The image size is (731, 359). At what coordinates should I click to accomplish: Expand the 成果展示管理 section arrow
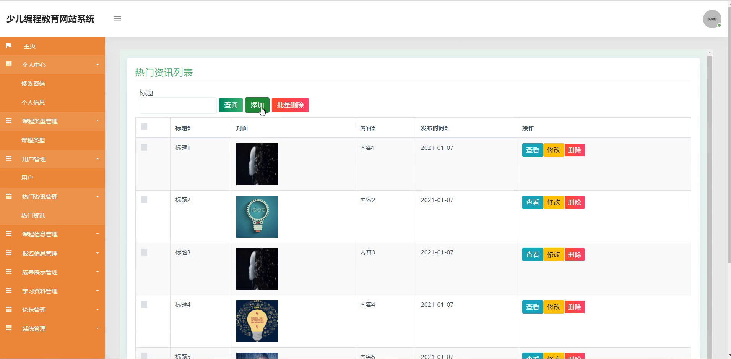coord(97,272)
